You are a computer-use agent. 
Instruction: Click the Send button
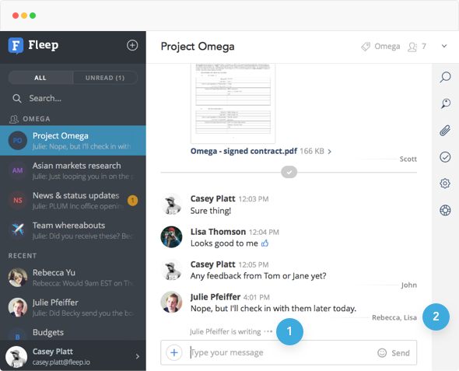pos(401,353)
